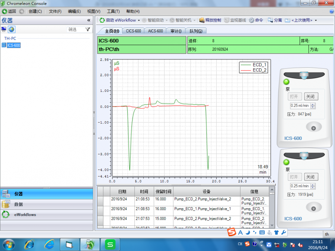
Task: Open the 文件(F) menu
Action: point(55,12)
